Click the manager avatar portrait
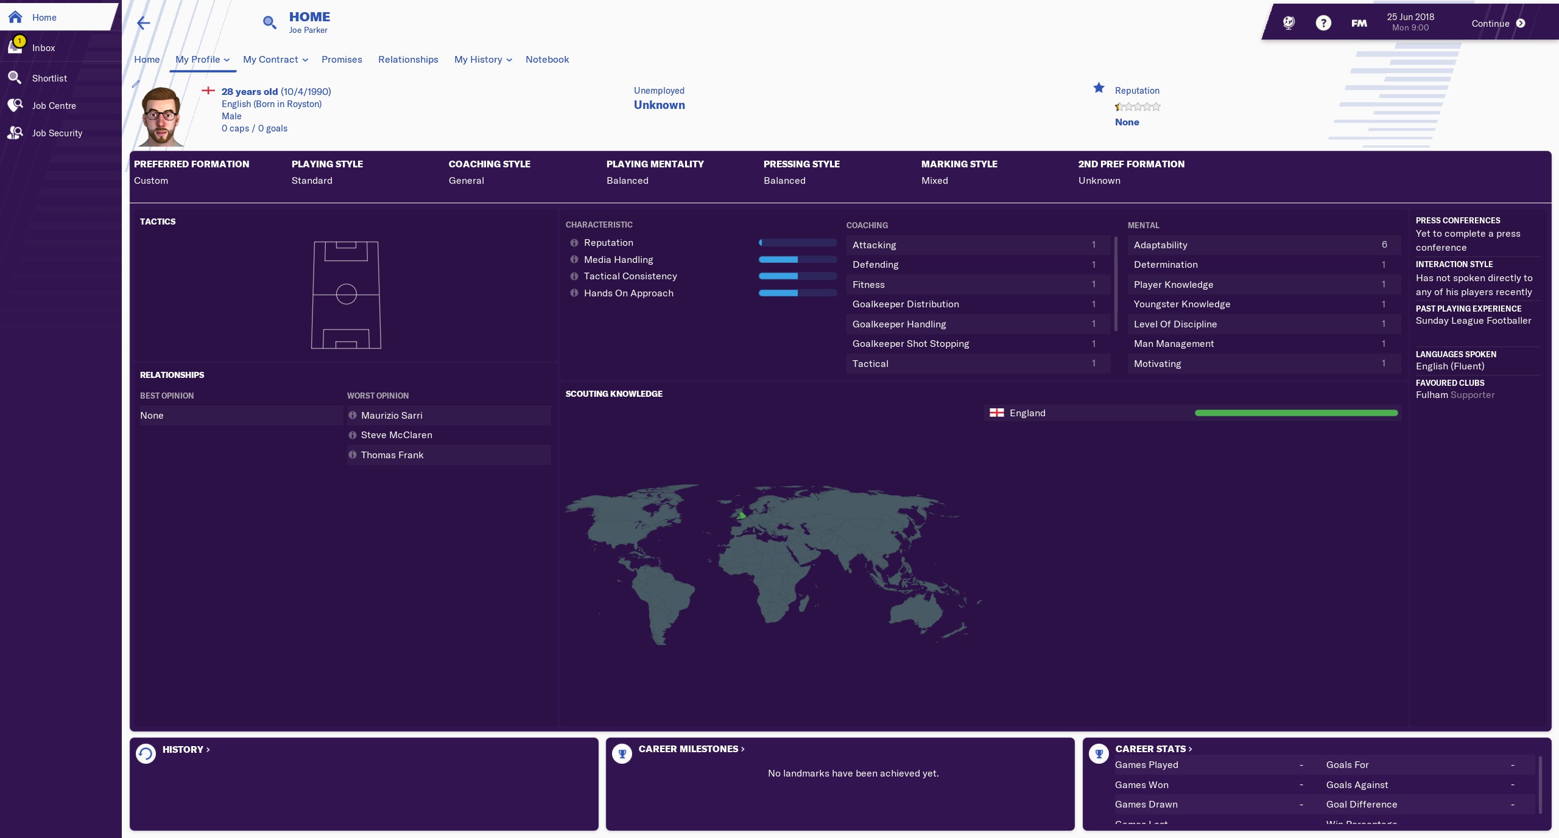 pos(161,117)
